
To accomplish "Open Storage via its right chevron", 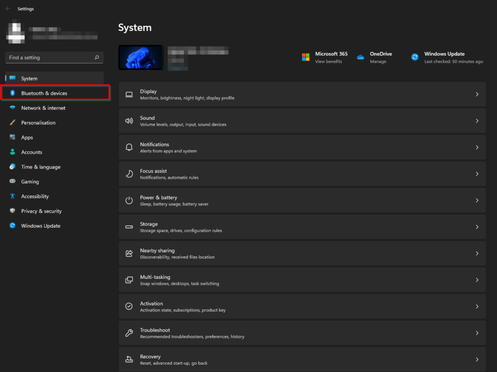I will pos(477,227).
